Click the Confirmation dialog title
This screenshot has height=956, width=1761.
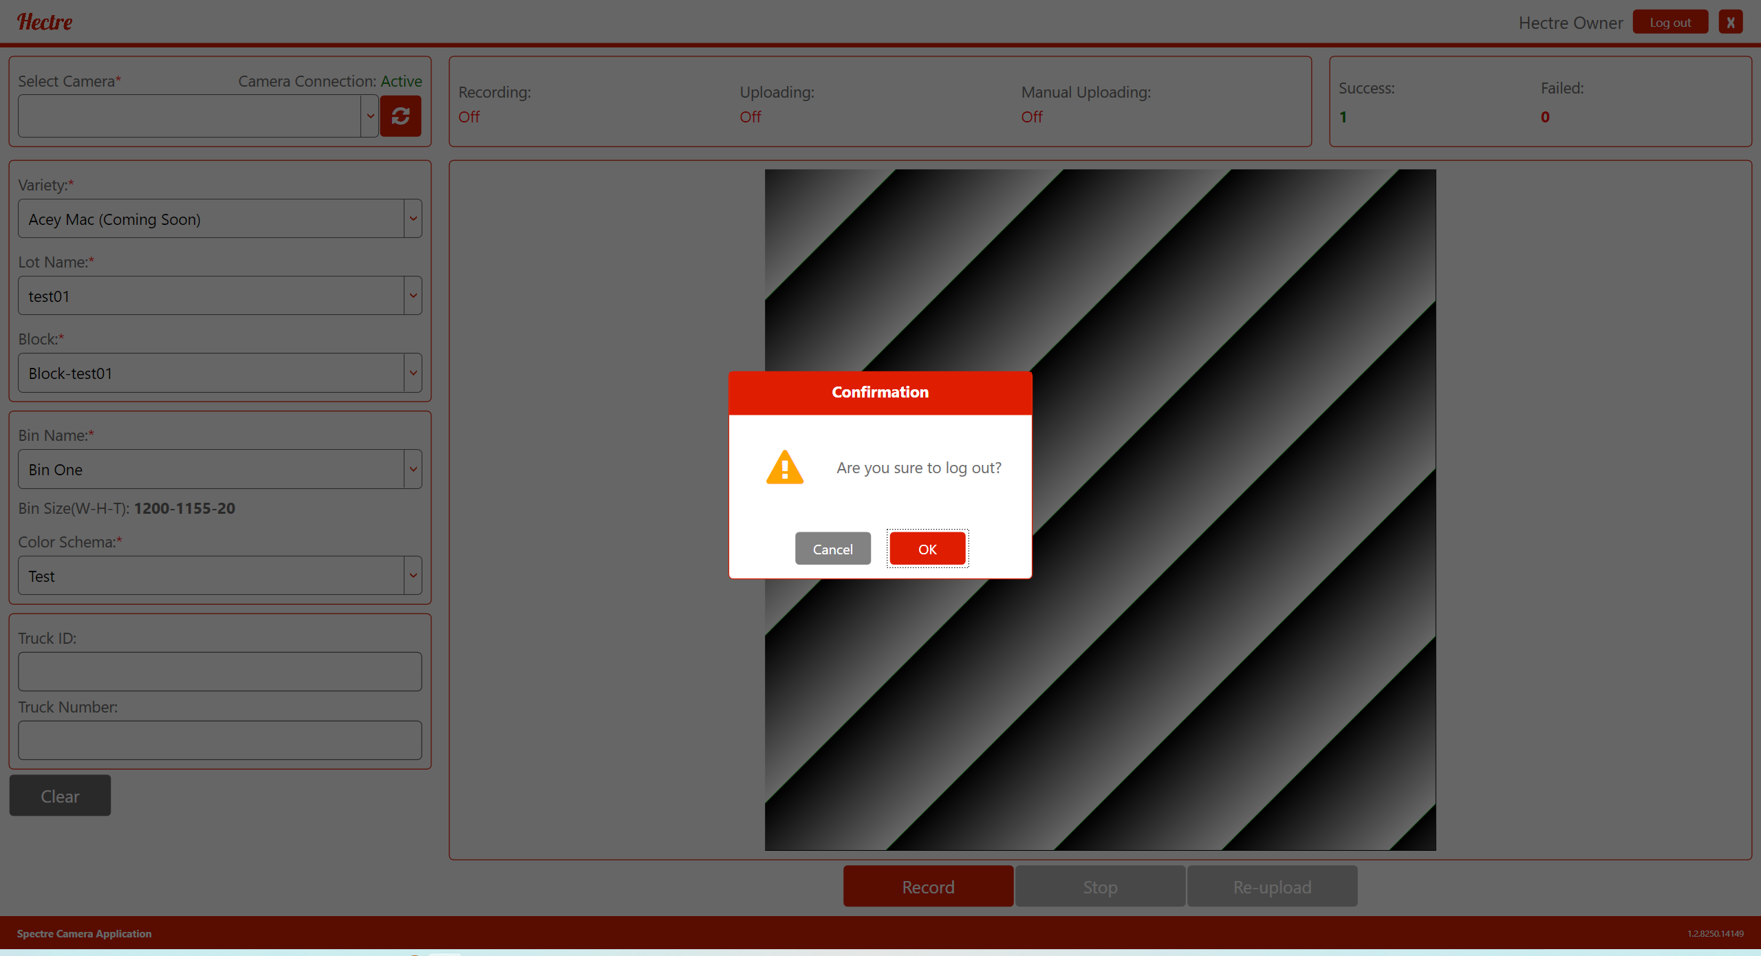pyautogui.click(x=880, y=392)
